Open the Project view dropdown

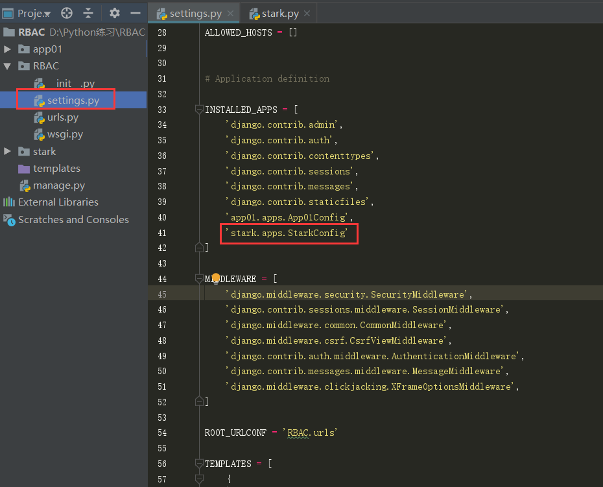(32, 14)
